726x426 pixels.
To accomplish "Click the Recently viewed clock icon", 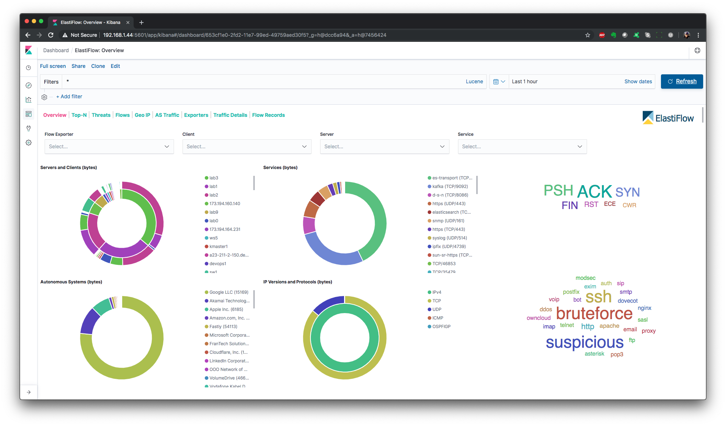I will [29, 68].
